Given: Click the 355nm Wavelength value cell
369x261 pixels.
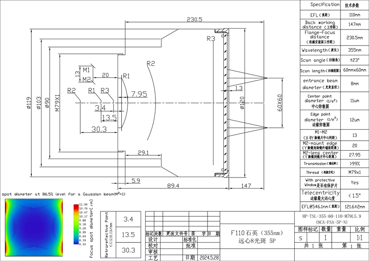Looking at the screenshot, I should click(x=354, y=50).
